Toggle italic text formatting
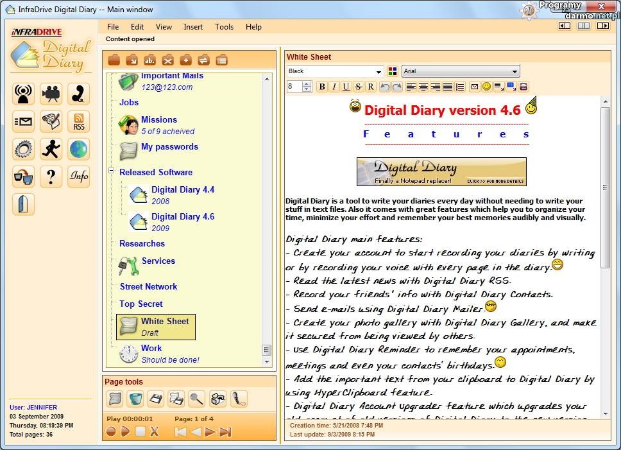The width and height of the screenshot is (621, 450). click(x=334, y=87)
